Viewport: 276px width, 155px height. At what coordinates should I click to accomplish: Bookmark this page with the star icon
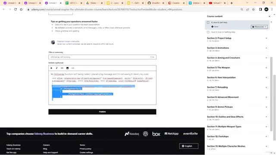point(253,9)
